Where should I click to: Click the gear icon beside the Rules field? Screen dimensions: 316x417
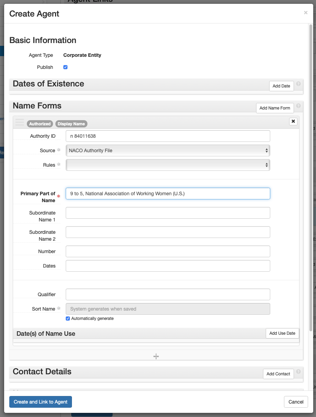point(58,164)
